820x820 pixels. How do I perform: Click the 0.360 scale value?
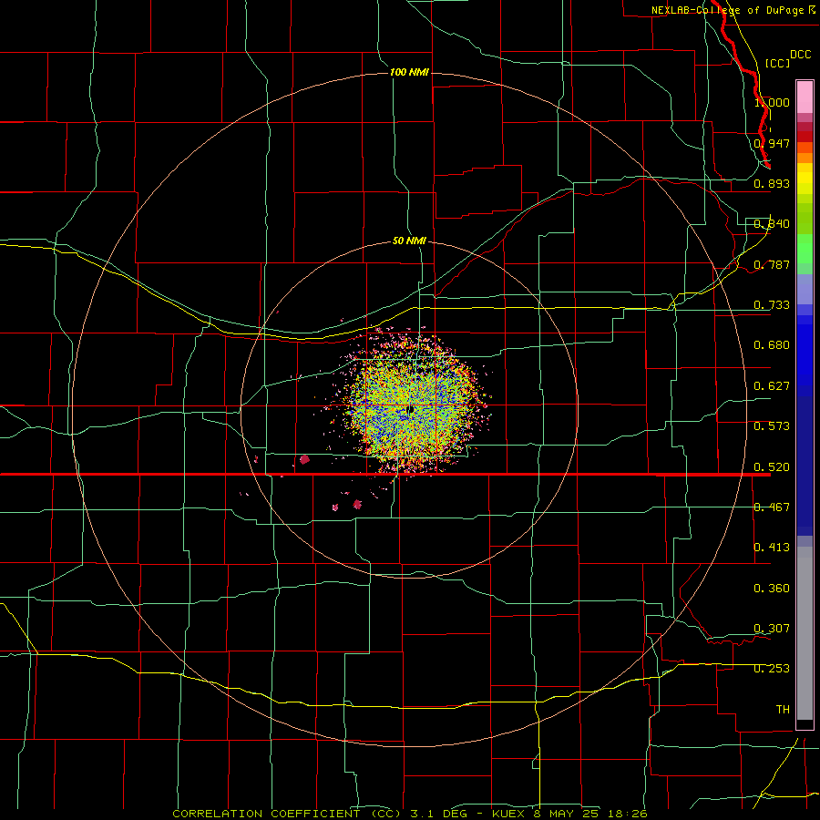[772, 589]
